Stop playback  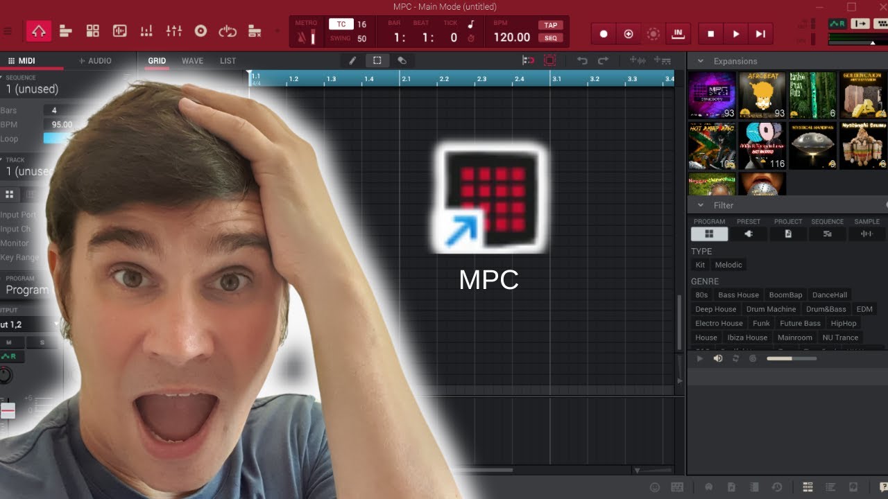point(710,33)
